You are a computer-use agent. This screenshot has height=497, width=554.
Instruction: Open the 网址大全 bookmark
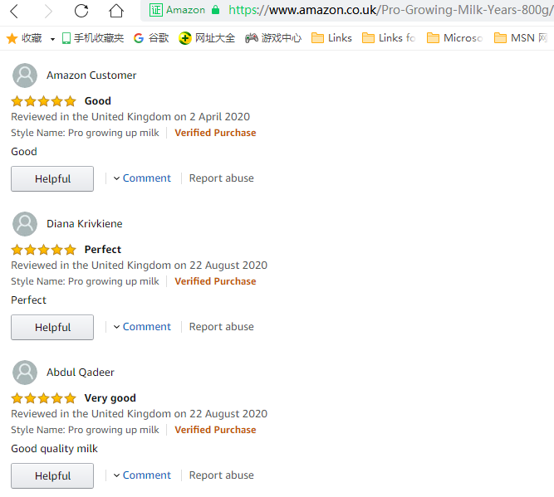click(x=207, y=38)
